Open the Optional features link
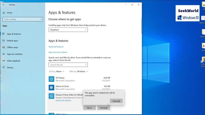Screen dimensions: 205x115 tap(56, 47)
